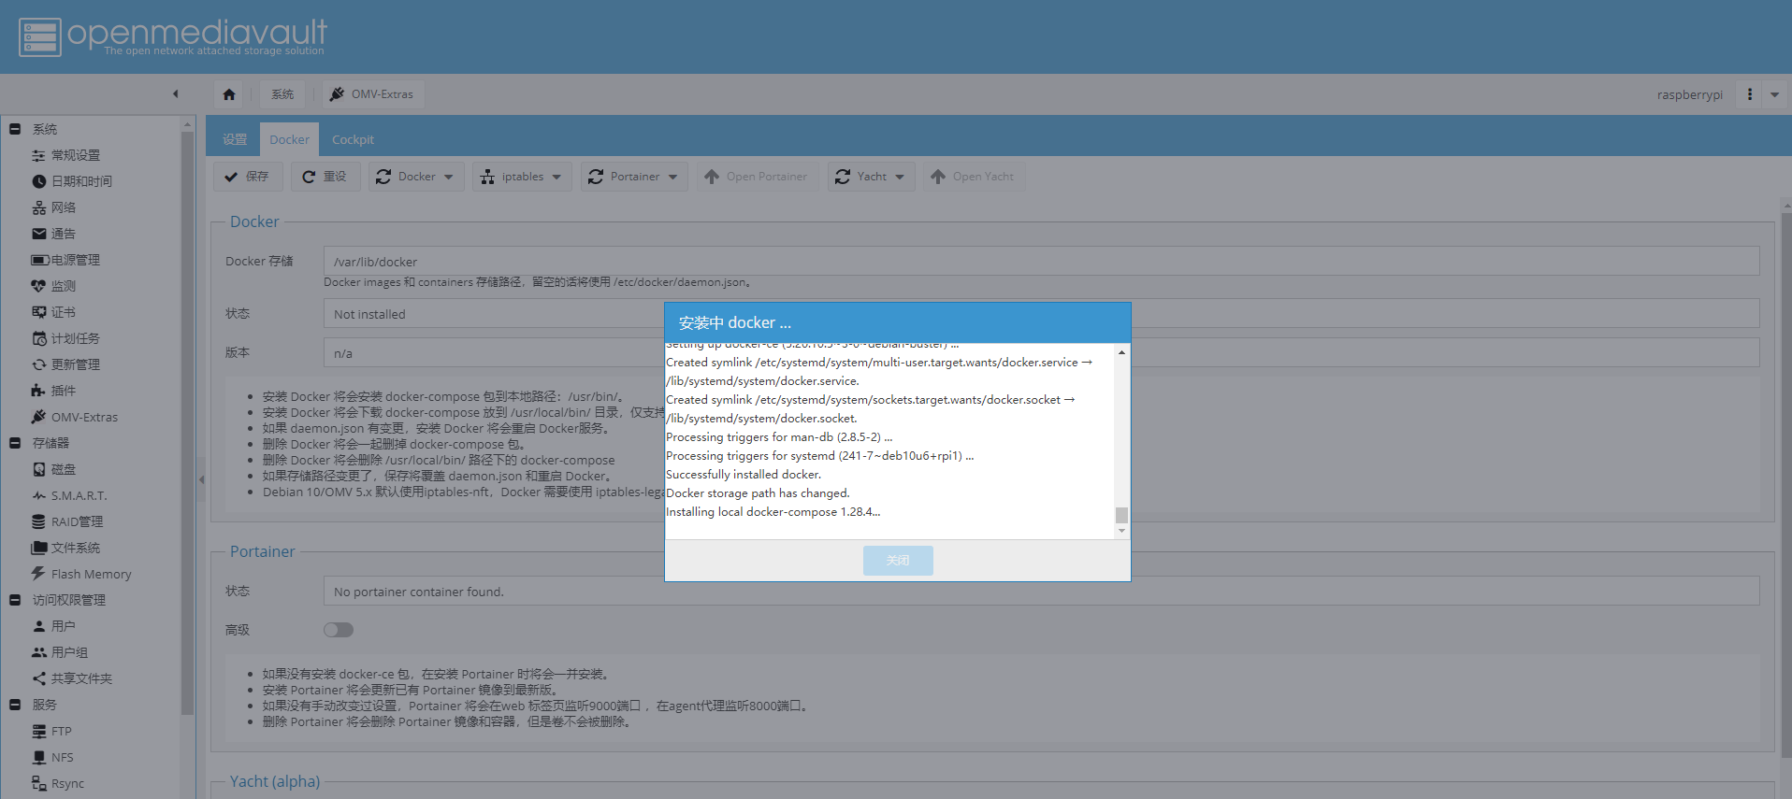
Task: Click 系统 breadcrumb item
Action: pyautogui.click(x=282, y=94)
